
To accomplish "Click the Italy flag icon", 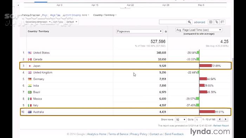I will tap(30, 105).
